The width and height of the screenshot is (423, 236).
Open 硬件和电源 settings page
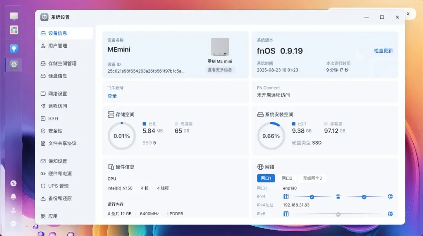(x=60, y=173)
